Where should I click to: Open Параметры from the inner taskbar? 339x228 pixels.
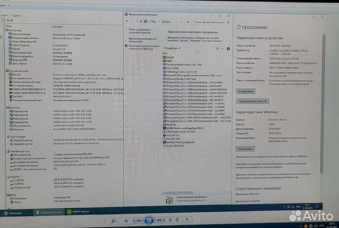click(13, 213)
